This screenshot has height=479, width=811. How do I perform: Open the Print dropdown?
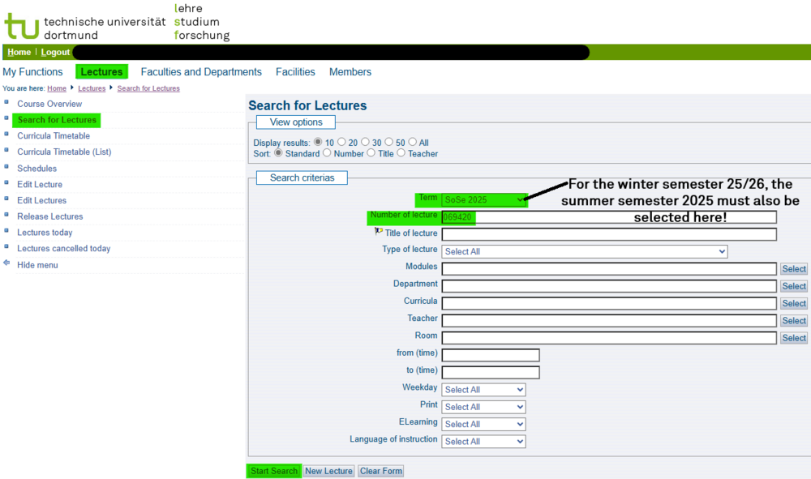pyautogui.click(x=483, y=407)
